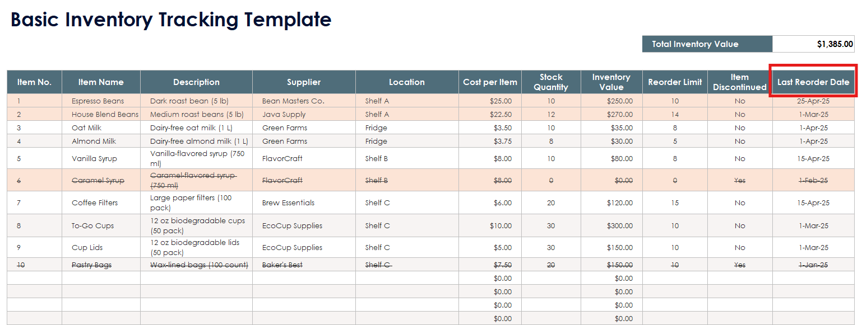Click the "Stock Quantity" column header
This screenshot has width=862, height=325.
point(551,82)
